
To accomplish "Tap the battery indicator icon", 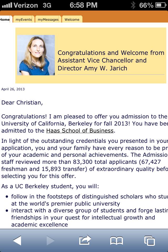I will click(160, 5).
